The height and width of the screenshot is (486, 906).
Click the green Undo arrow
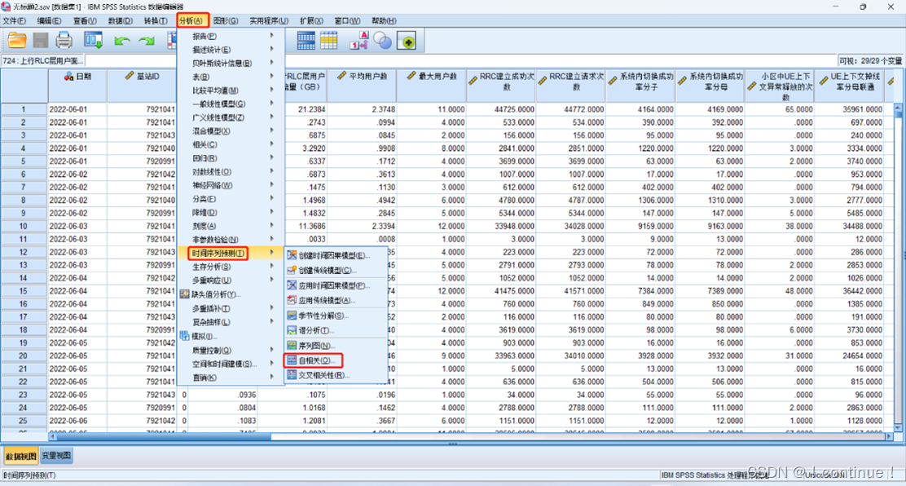[x=122, y=41]
